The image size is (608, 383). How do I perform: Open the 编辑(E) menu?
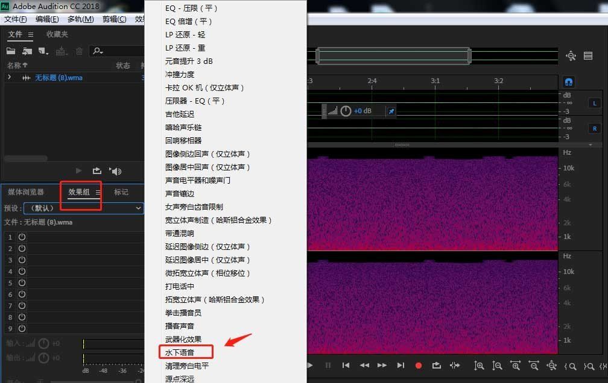click(x=47, y=19)
